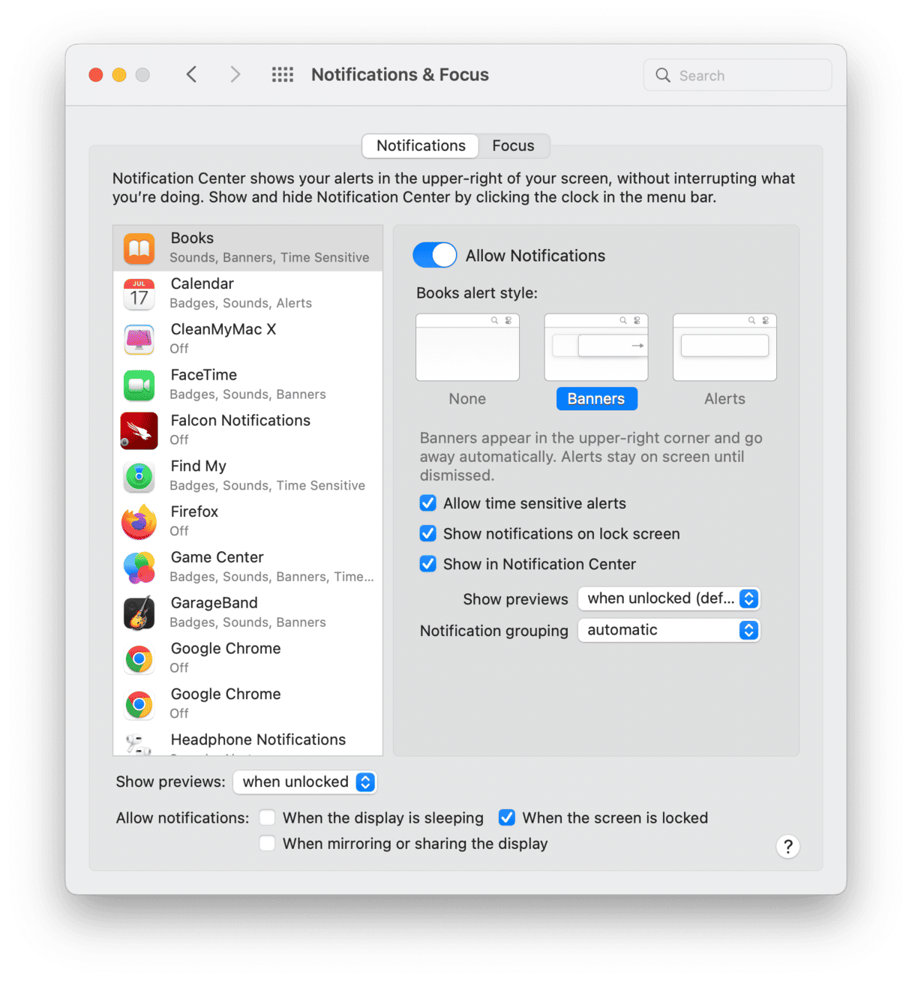Select CleanMyMac X in the app list
912x981 pixels.
click(x=247, y=340)
